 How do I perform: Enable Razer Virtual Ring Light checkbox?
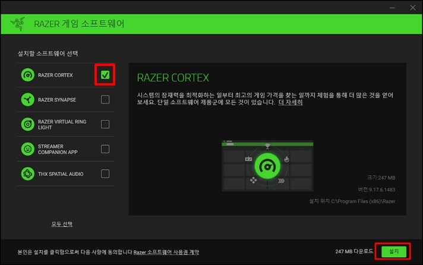(105, 124)
